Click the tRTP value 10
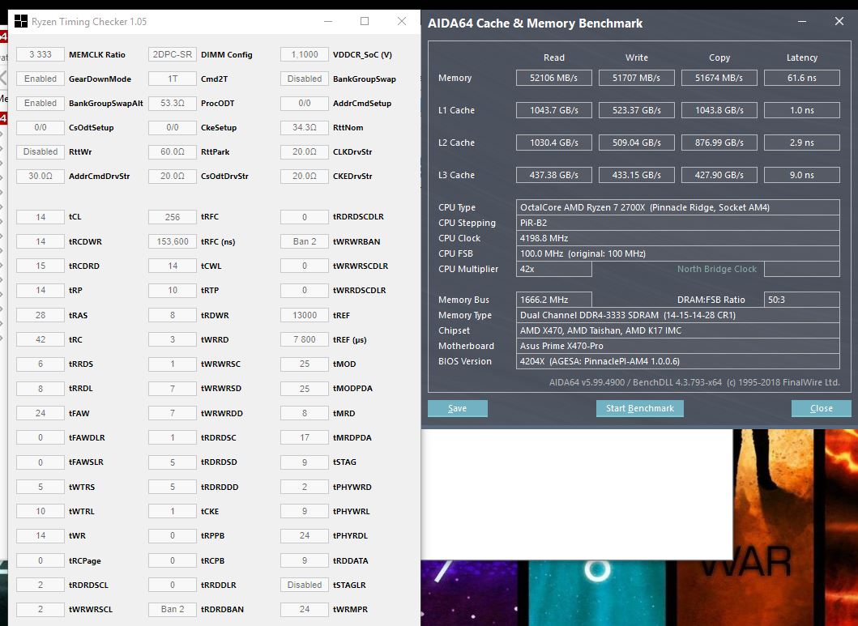This screenshot has width=858, height=626. coord(173,290)
